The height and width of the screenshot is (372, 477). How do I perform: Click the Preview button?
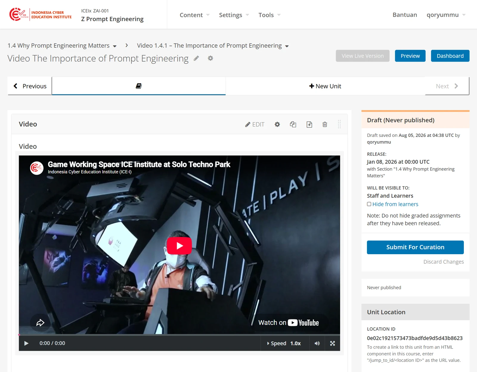coord(410,56)
